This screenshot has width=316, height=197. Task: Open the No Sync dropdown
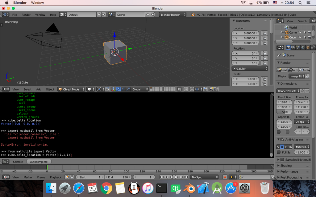point(204,177)
